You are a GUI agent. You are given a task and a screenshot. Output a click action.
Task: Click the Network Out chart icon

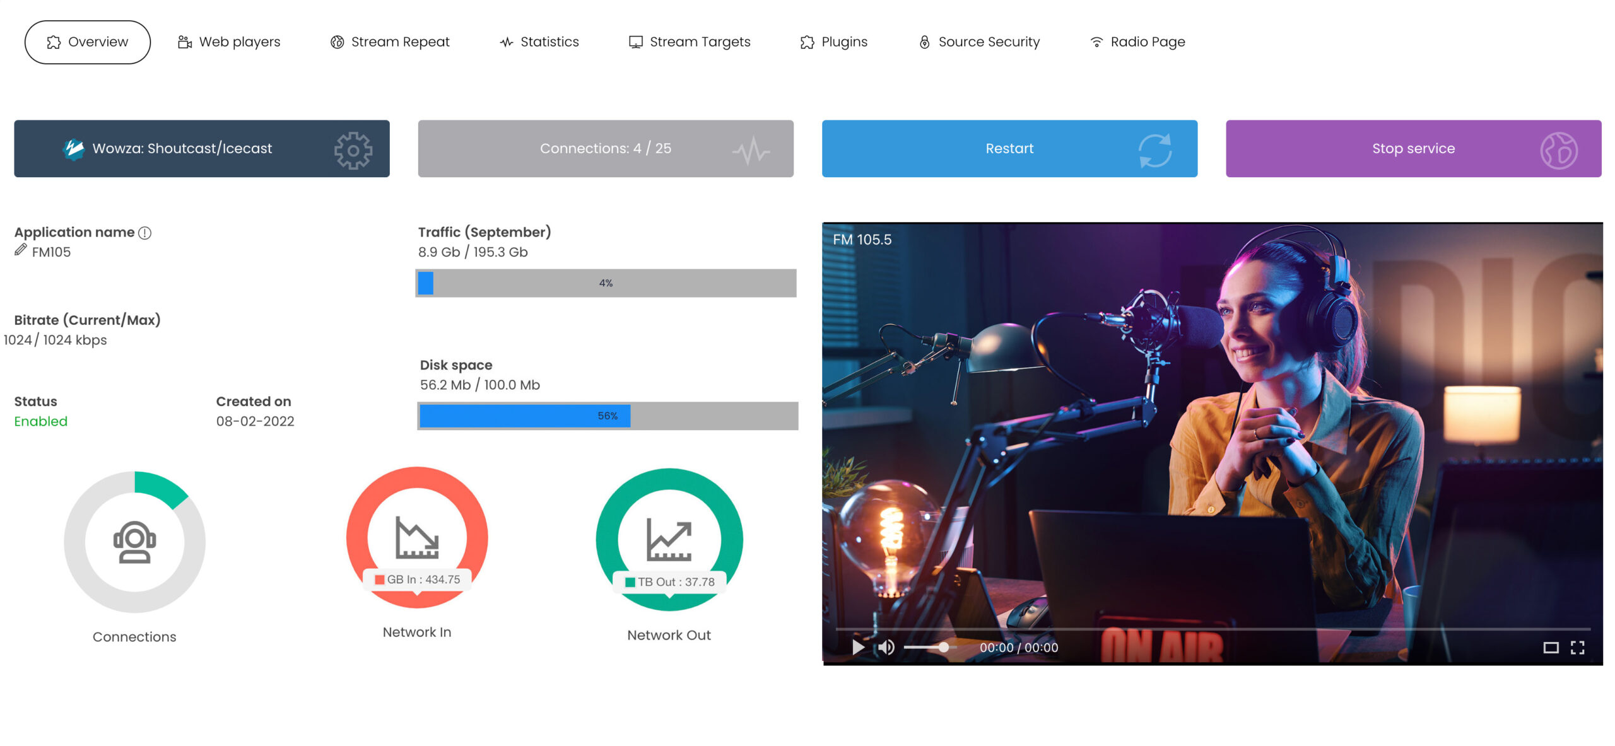click(669, 540)
